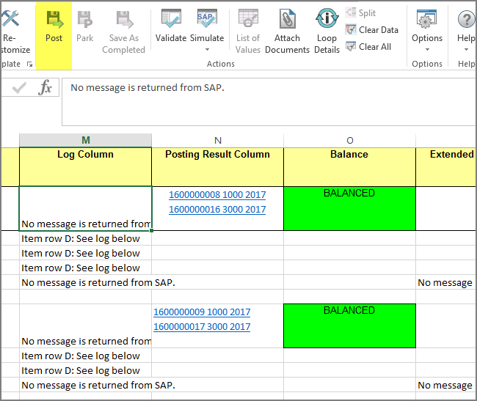Click the Save As Completed icon

point(124,20)
